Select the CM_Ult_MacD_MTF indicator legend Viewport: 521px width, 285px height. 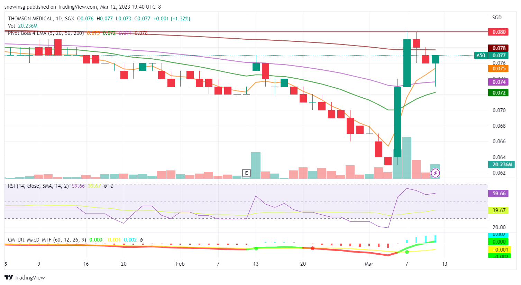pos(47,239)
